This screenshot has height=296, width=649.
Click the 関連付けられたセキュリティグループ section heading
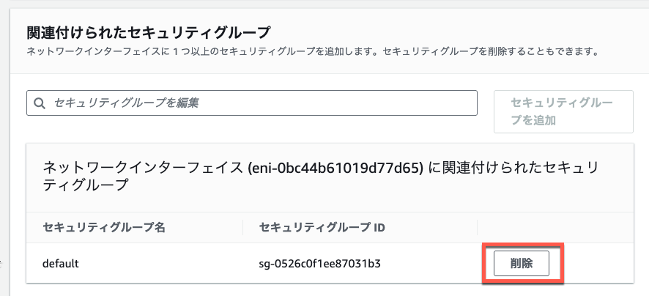tap(149, 32)
